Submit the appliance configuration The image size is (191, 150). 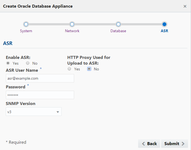[x=174, y=144]
